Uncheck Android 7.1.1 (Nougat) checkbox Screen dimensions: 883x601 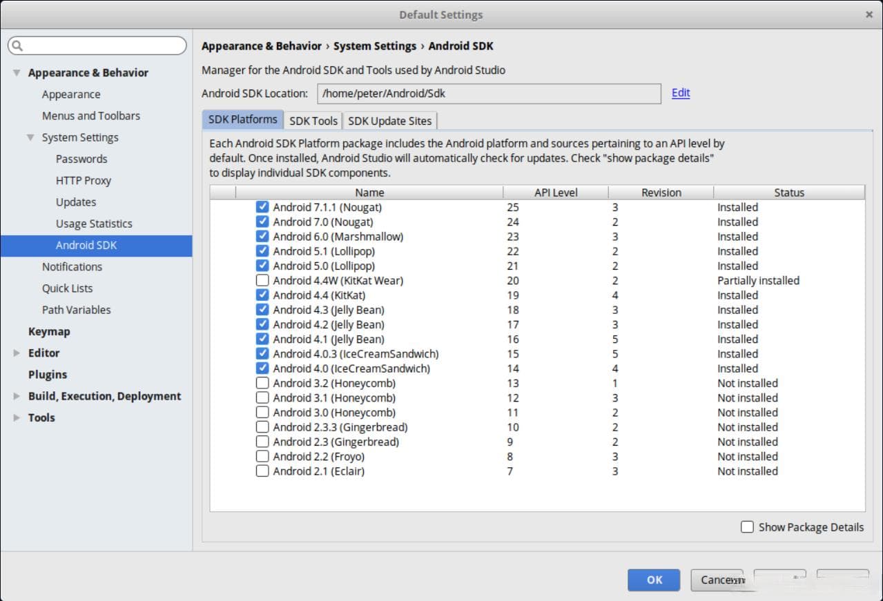pyautogui.click(x=262, y=207)
